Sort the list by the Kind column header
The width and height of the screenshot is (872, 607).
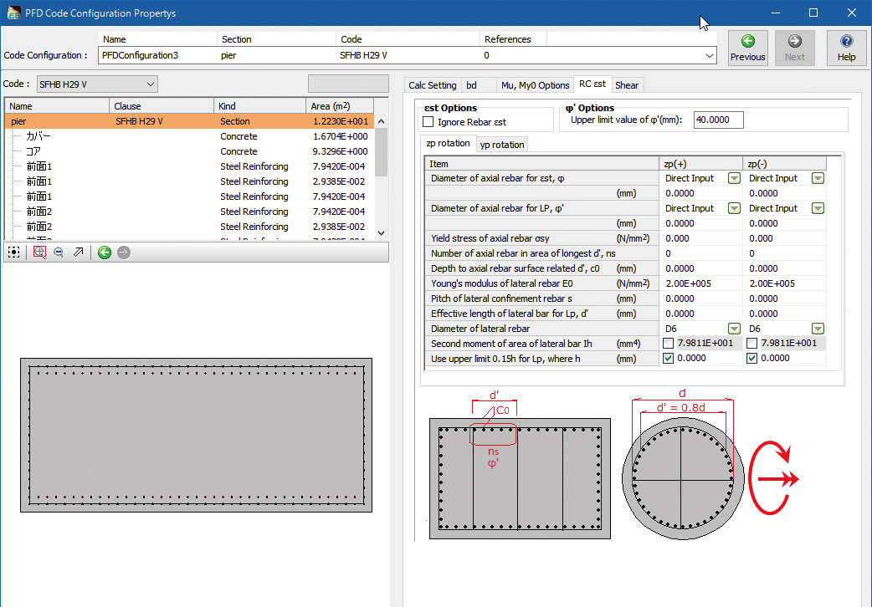259,106
